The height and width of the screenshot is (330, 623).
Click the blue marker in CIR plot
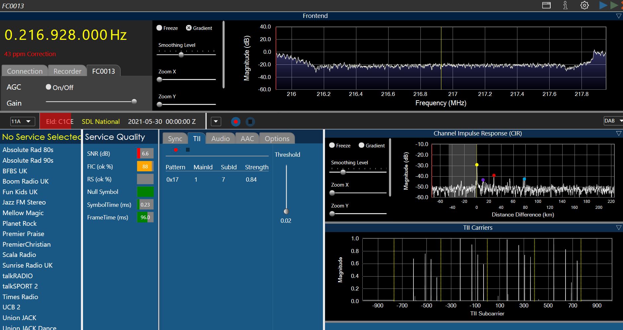(x=524, y=179)
